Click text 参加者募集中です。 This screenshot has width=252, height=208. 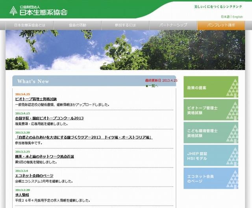(29, 143)
